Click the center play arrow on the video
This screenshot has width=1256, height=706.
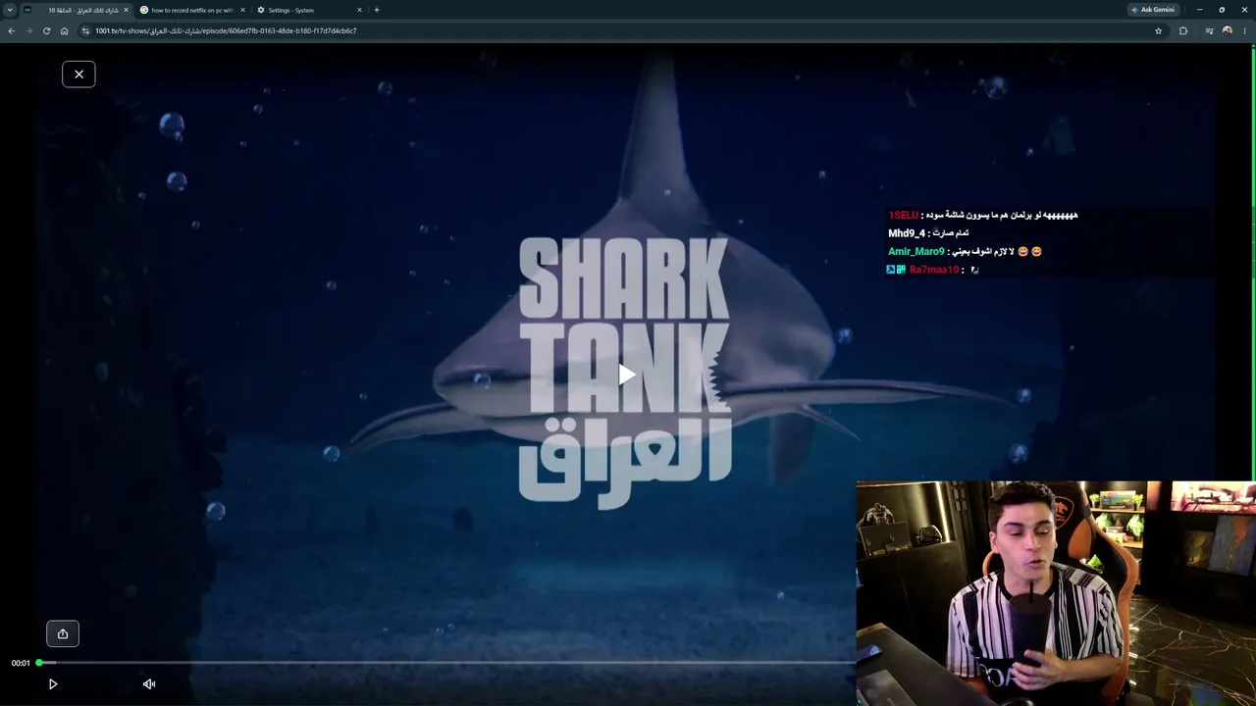pos(627,375)
